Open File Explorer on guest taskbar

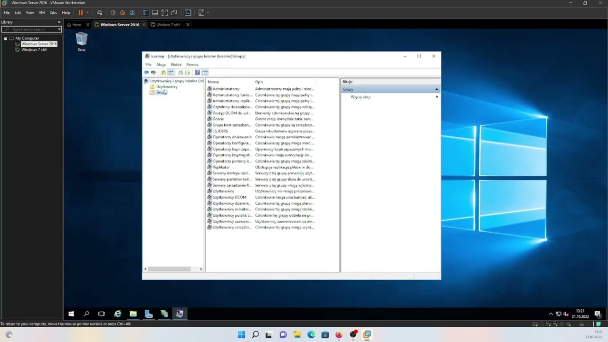(133, 314)
